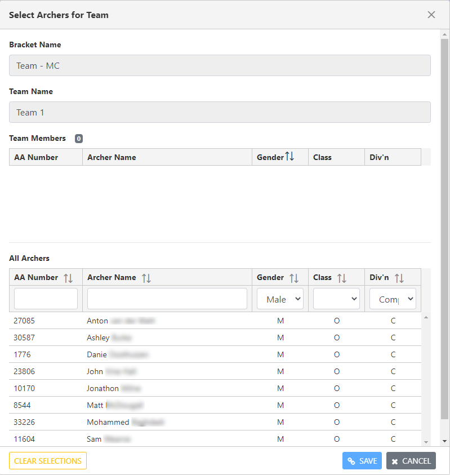Click dialog scrollbar down arrow
This screenshot has width=450, height=475.
[444, 441]
